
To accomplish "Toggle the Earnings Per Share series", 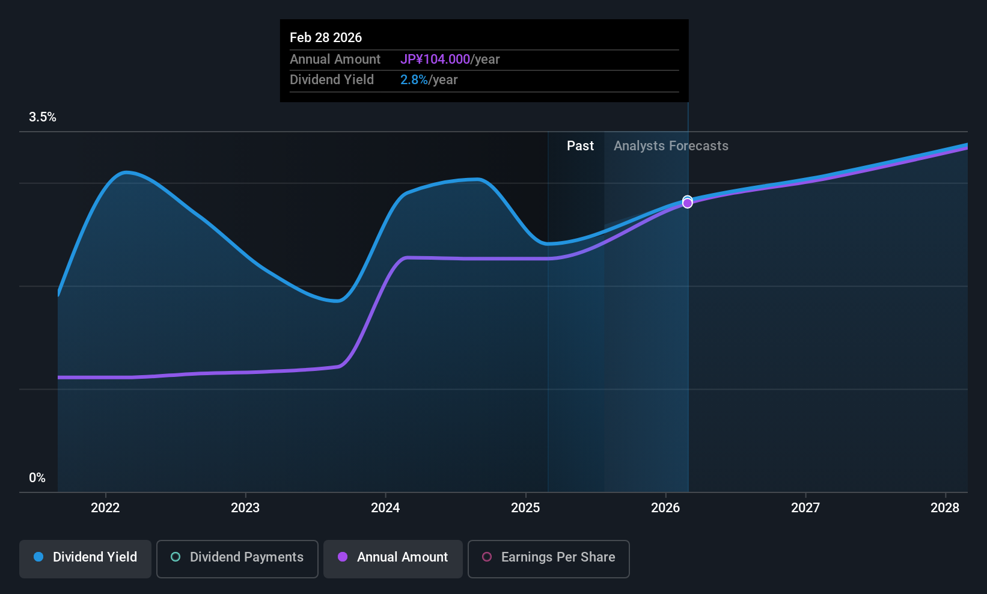I will click(x=549, y=559).
